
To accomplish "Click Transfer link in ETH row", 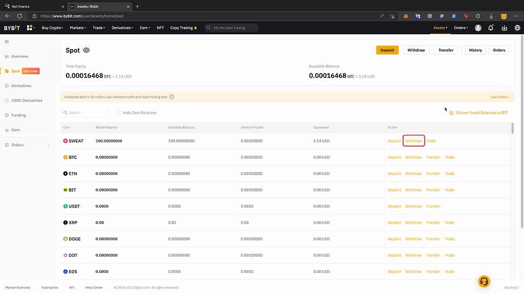I will click(x=433, y=174).
